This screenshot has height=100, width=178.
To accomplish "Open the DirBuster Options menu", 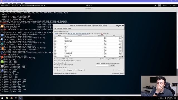I will (60, 28).
